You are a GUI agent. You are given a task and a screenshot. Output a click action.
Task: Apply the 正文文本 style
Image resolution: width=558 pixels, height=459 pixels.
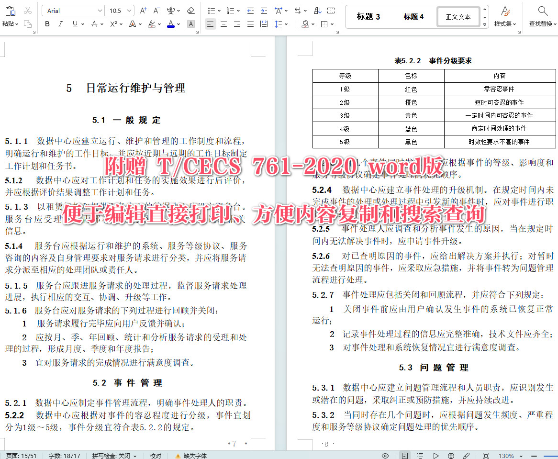458,16
